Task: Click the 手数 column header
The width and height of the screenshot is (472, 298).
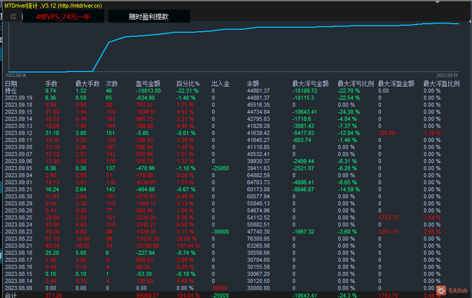Action: tap(51, 84)
